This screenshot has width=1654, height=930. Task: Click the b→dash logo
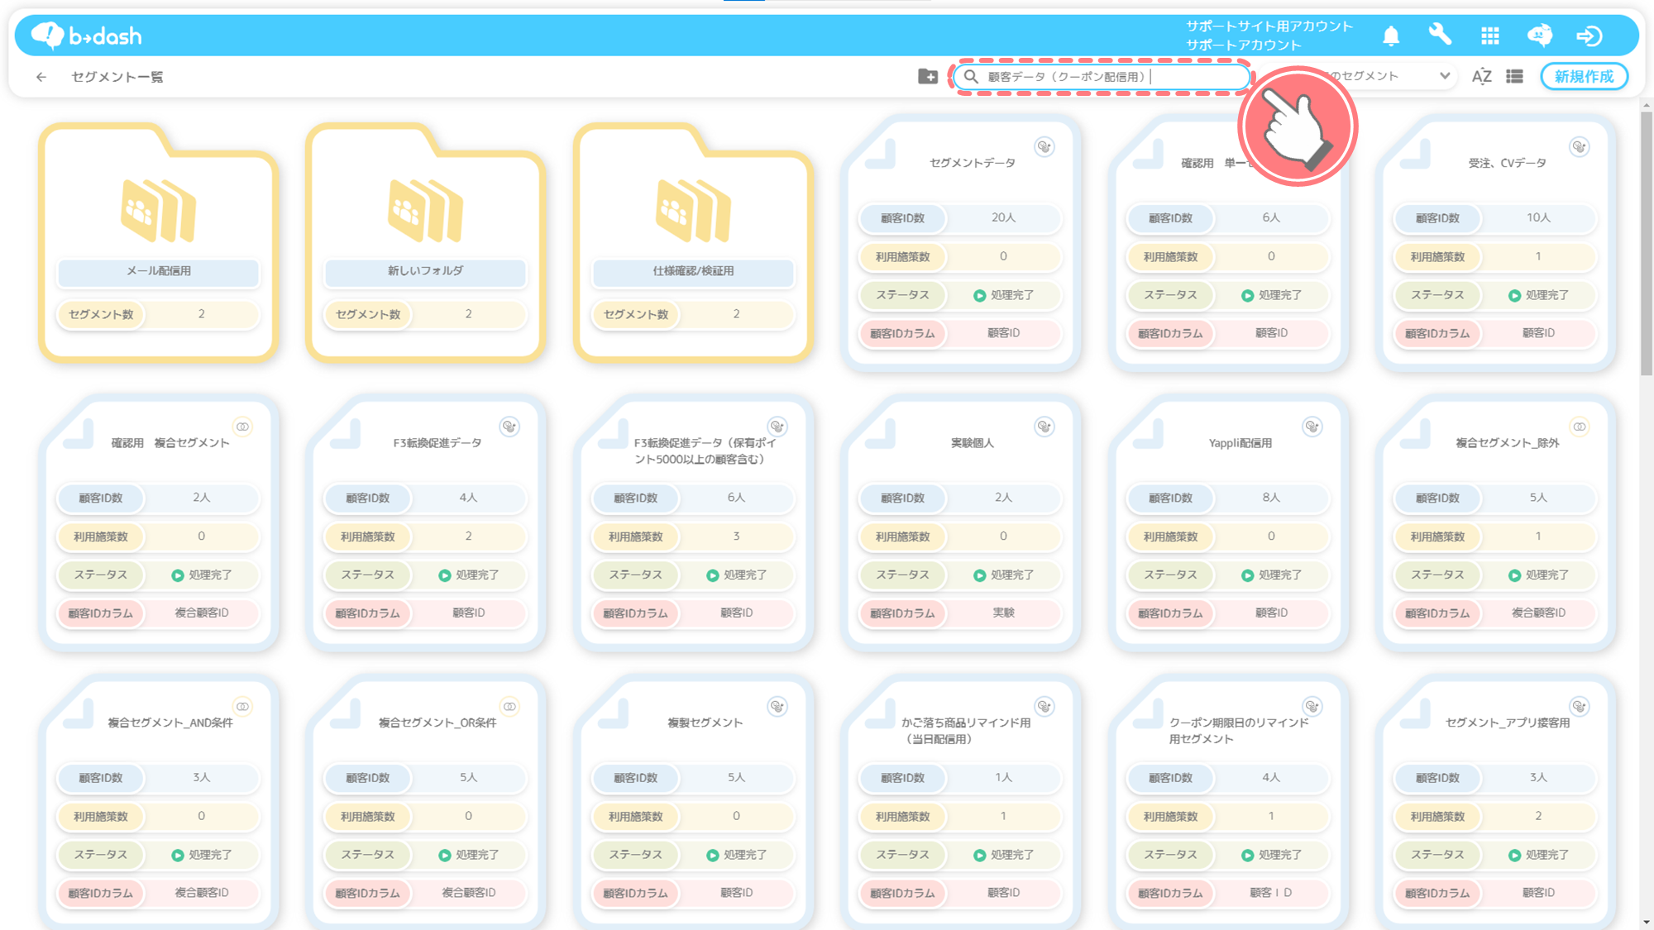click(87, 36)
